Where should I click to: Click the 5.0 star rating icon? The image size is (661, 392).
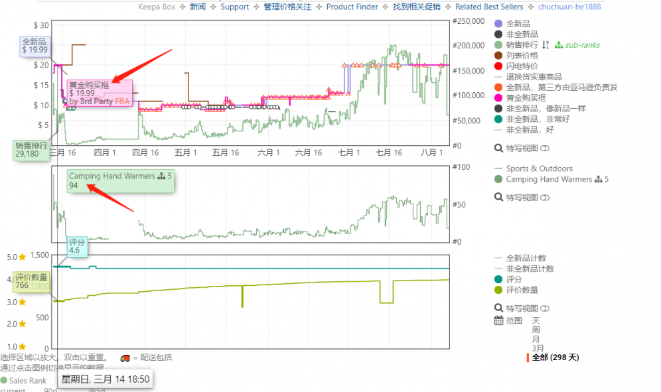23,257
